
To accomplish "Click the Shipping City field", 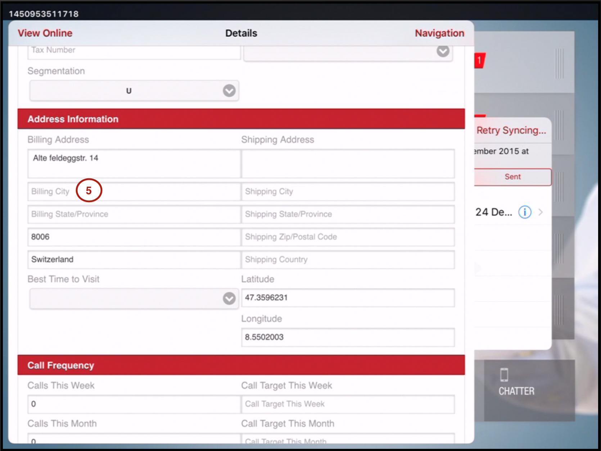I will [348, 192].
